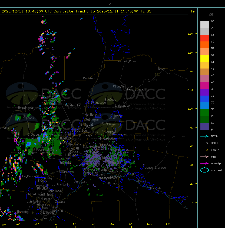This screenshot has width=225, height=228.
Task: Click the cyan 50YD track arrow icon
Action: [x=204, y=136]
